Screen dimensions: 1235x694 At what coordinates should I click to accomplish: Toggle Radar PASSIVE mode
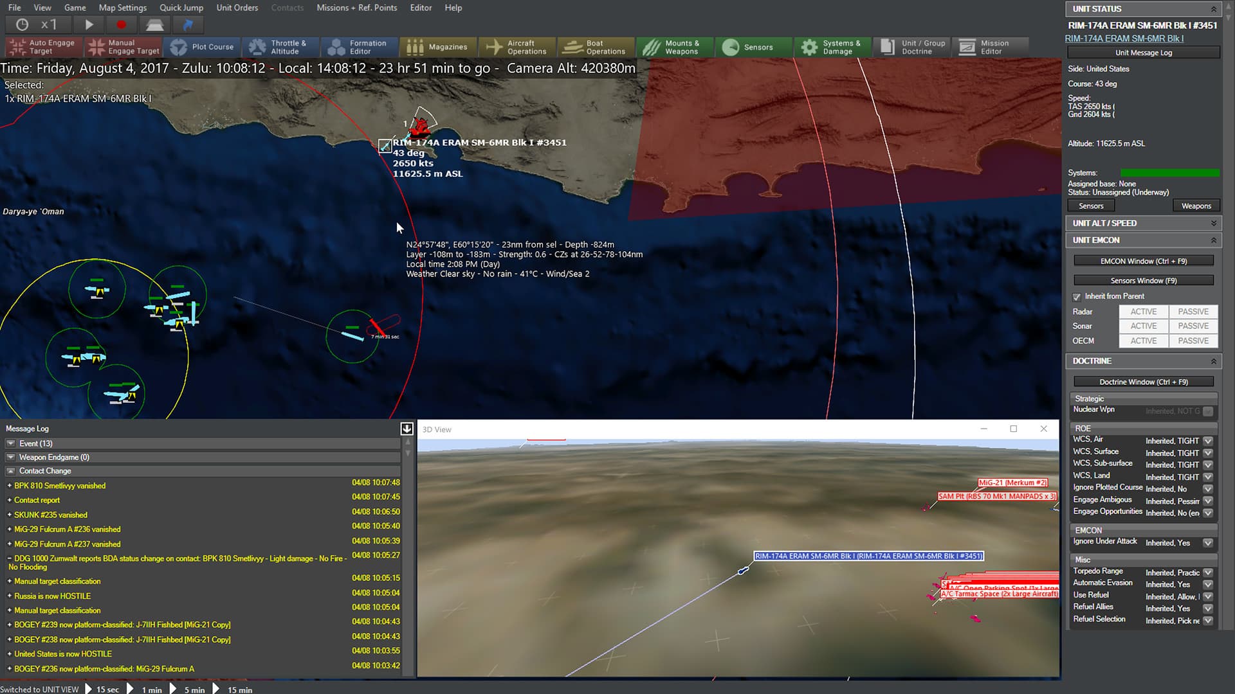1193,311
